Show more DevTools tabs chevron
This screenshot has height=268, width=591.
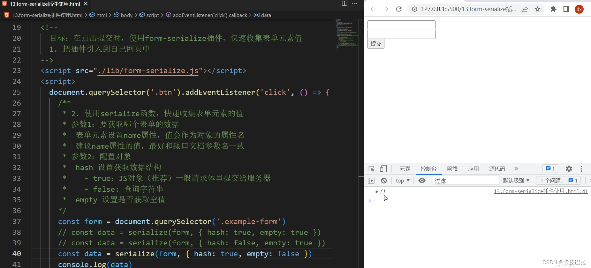tap(516, 169)
